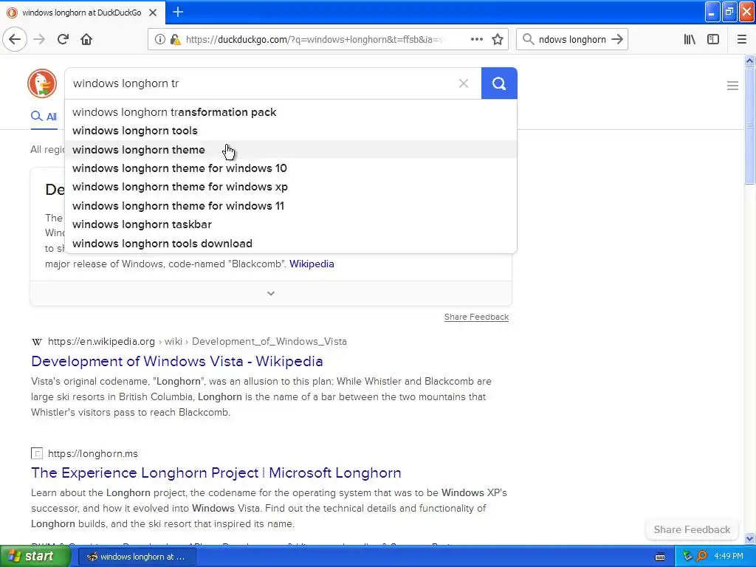Click the padlock warning icon in address bar
This screenshot has height=567, width=756.
[176, 40]
